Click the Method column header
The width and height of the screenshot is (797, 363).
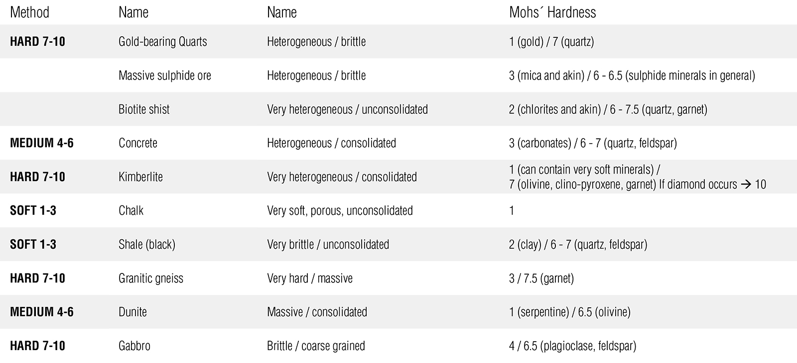pyautogui.click(x=29, y=12)
